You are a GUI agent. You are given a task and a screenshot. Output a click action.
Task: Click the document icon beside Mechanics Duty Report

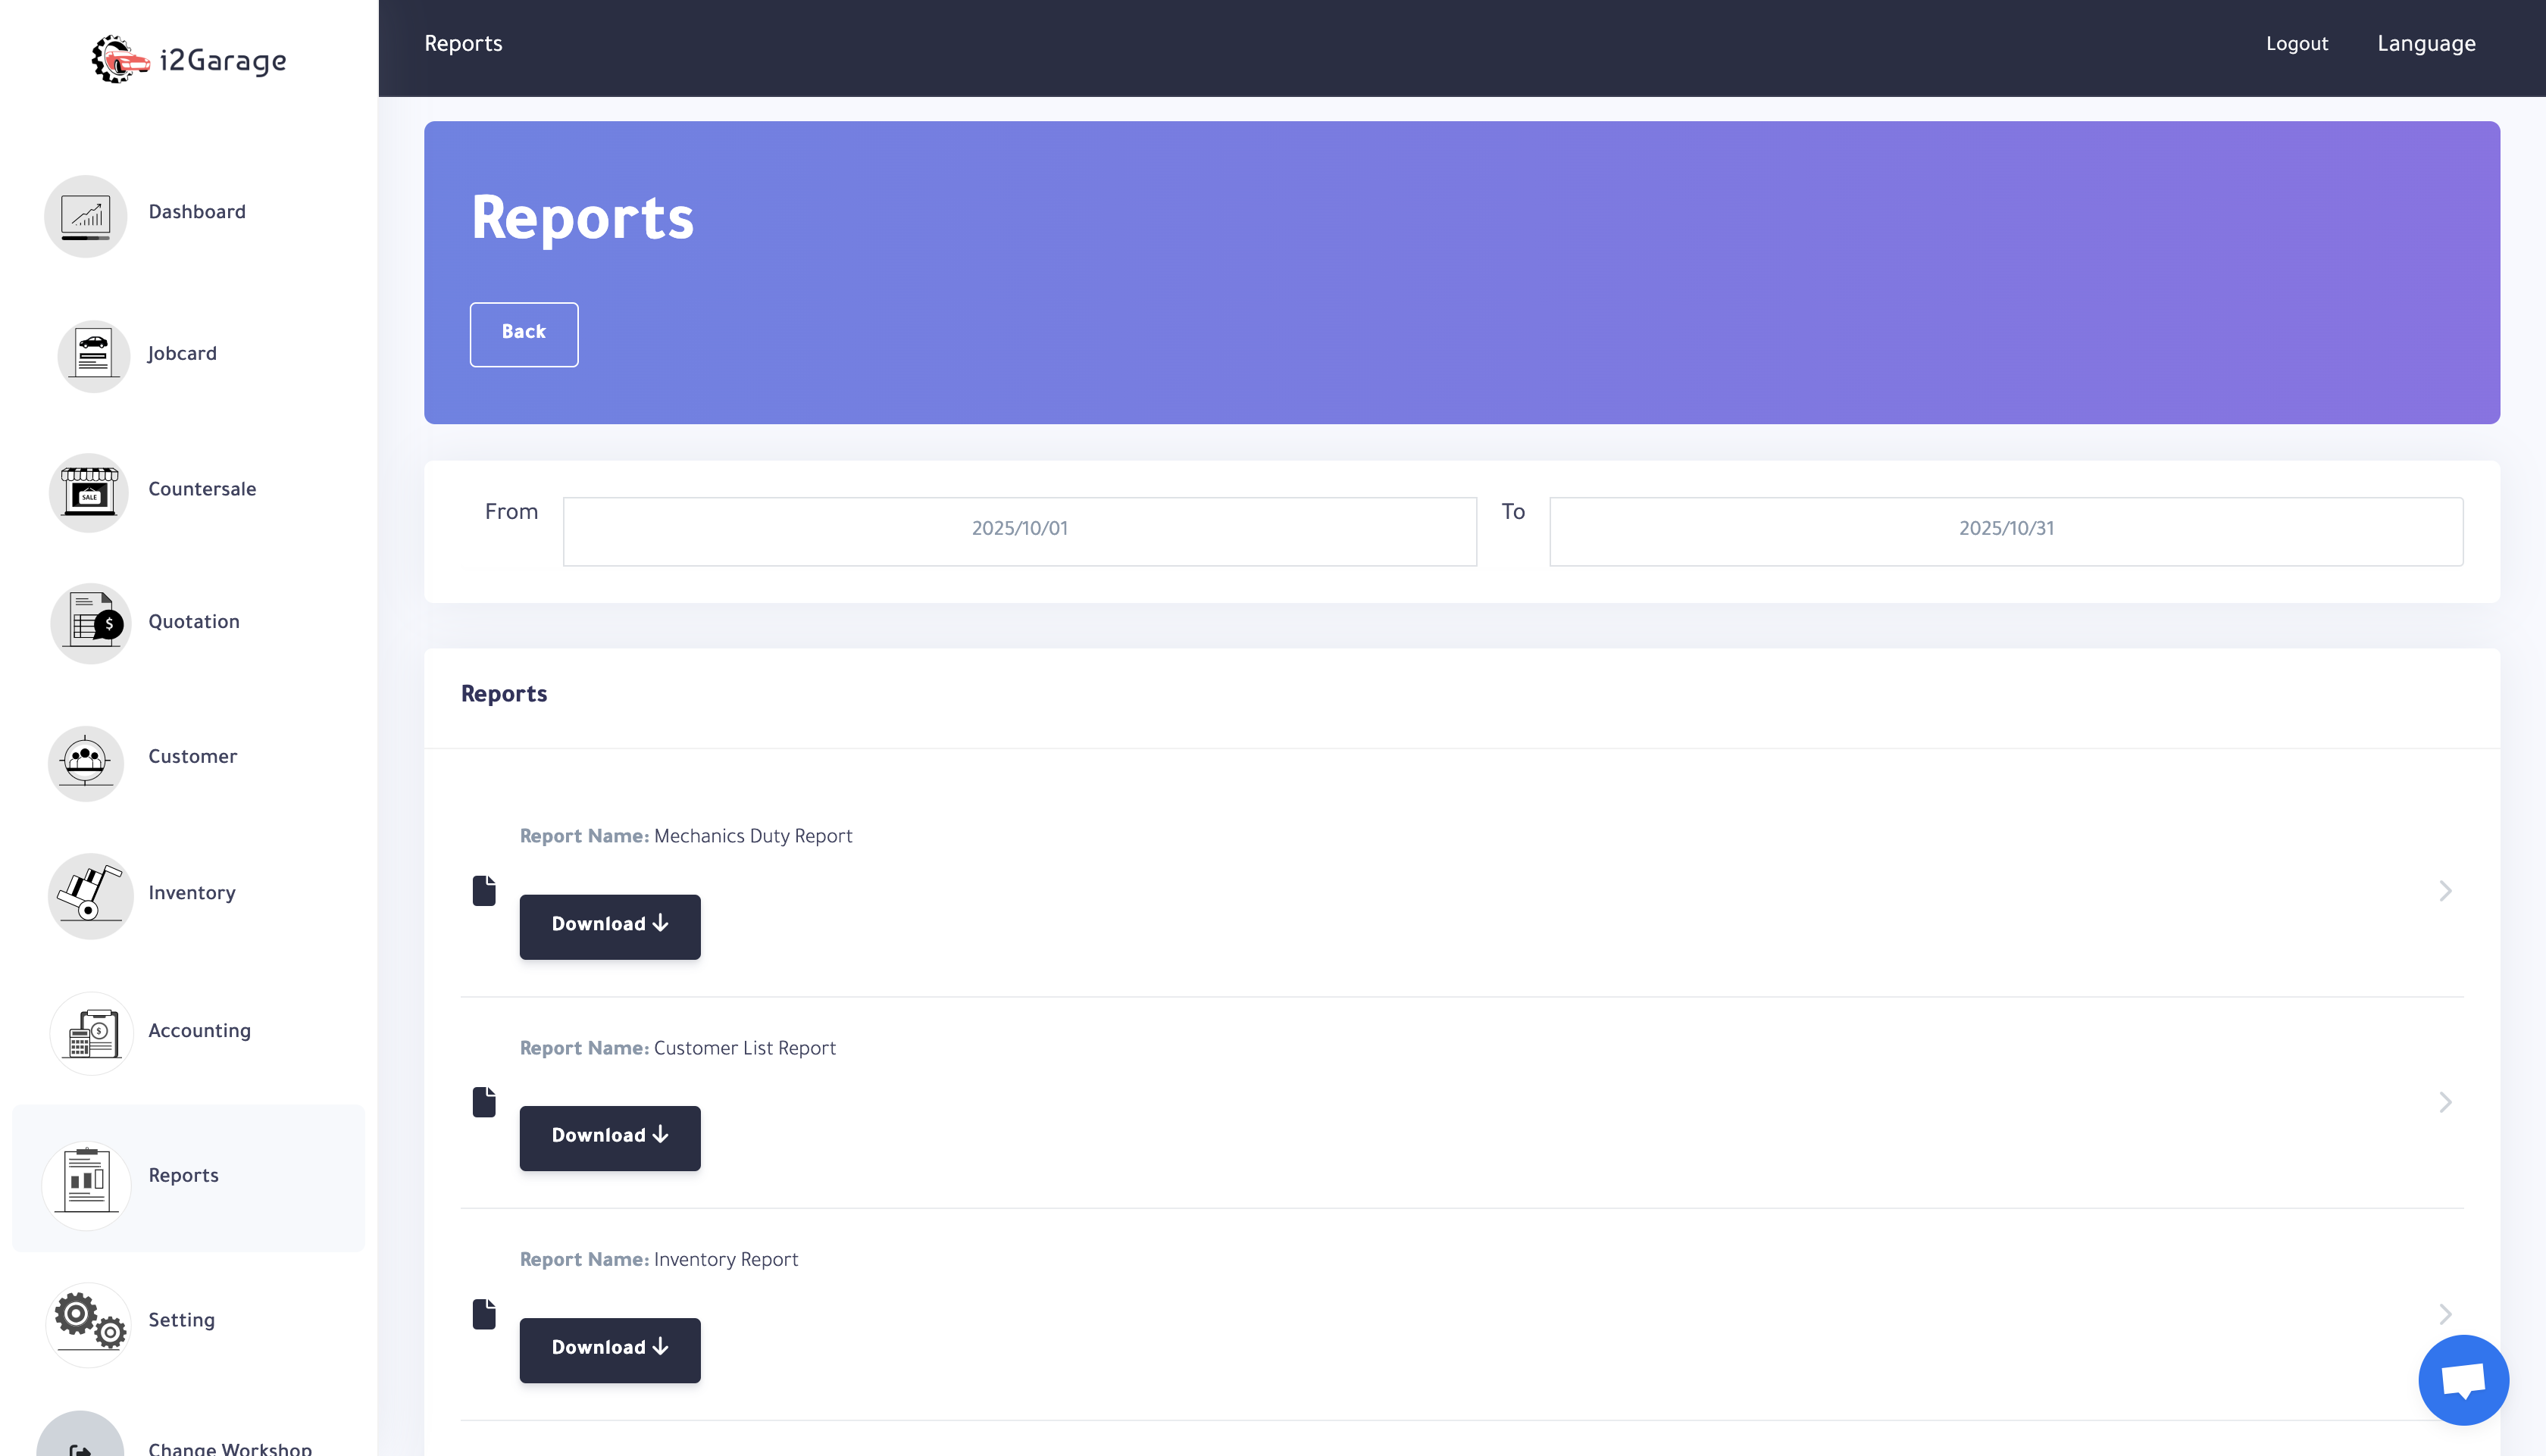(485, 890)
